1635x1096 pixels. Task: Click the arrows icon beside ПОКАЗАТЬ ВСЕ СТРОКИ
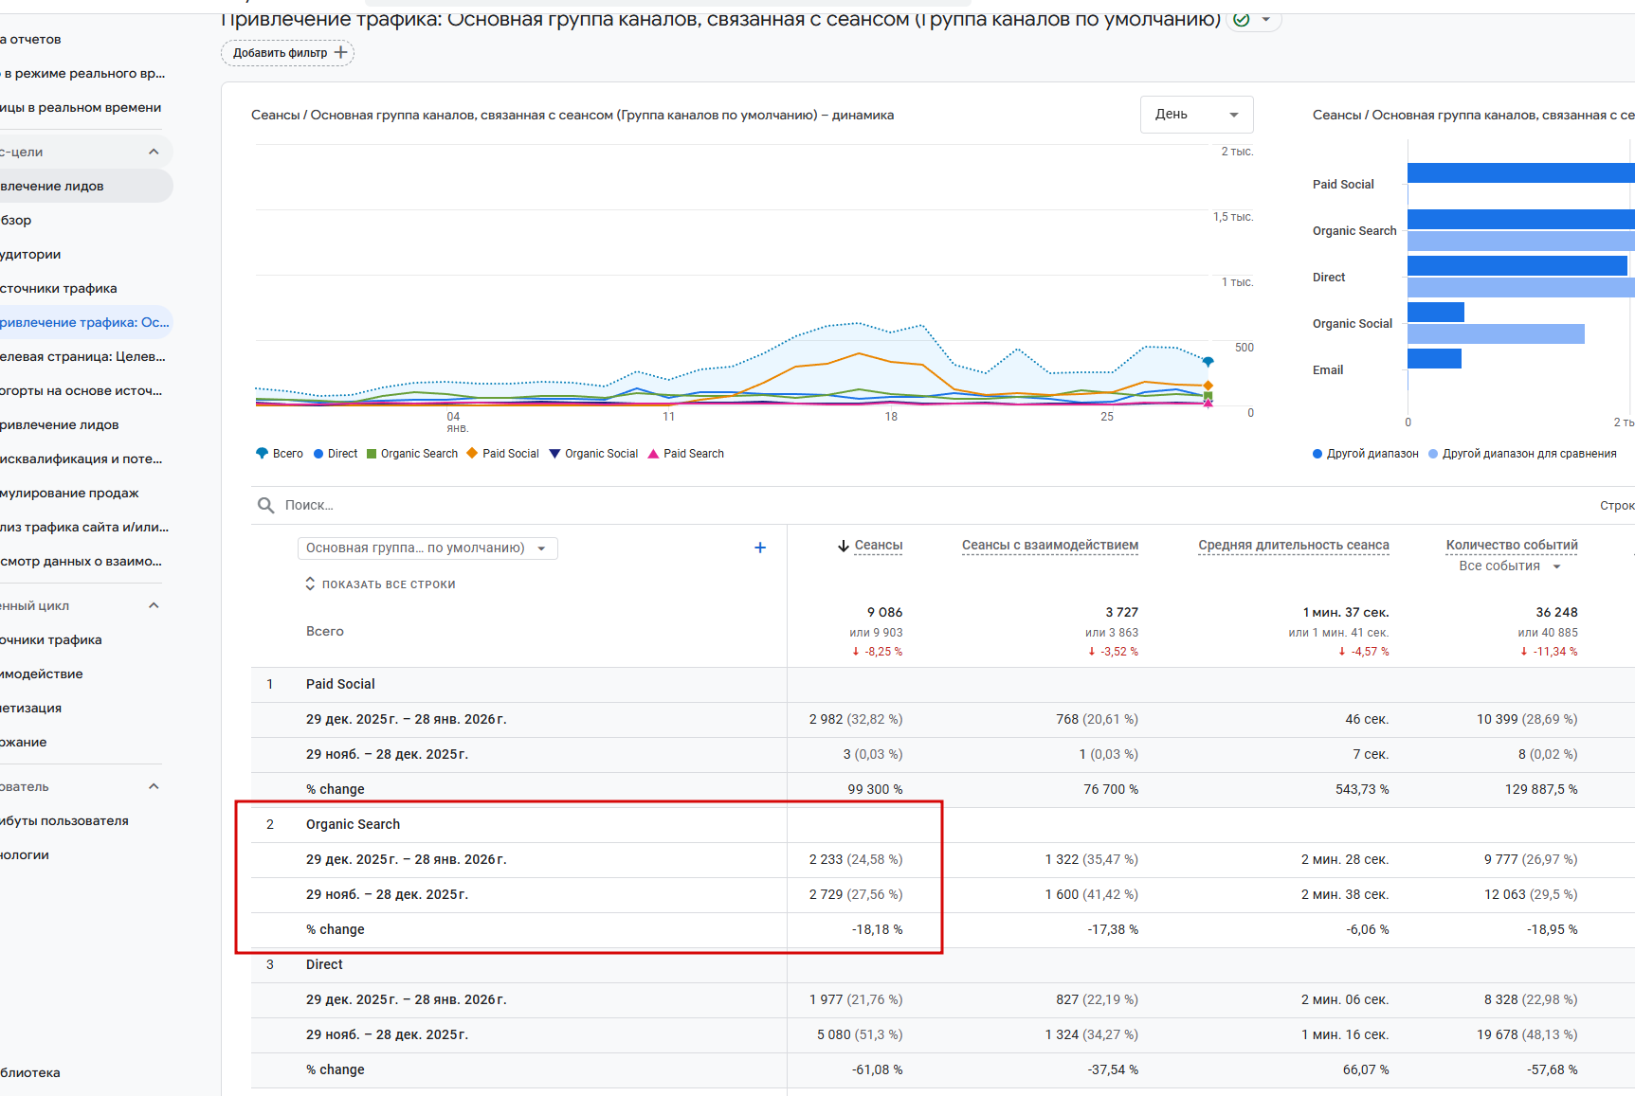coord(310,584)
